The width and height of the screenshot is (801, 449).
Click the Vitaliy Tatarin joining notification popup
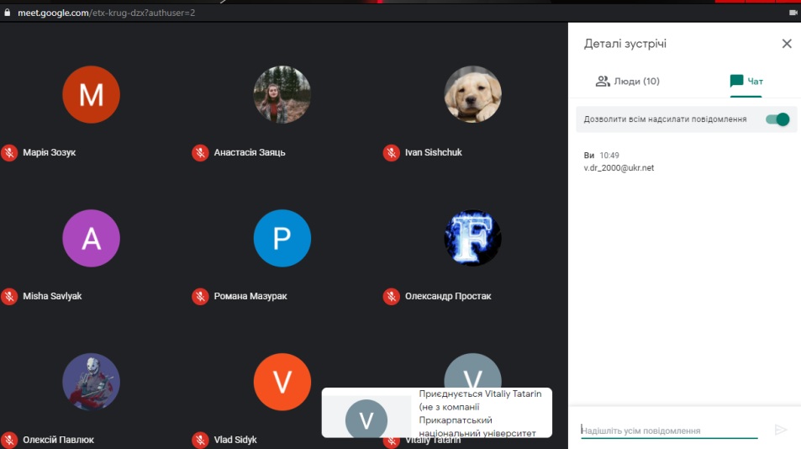[x=436, y=412]
